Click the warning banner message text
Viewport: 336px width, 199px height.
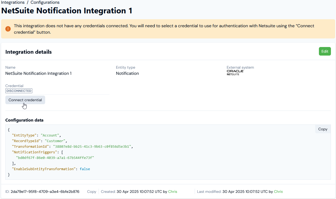164,29
